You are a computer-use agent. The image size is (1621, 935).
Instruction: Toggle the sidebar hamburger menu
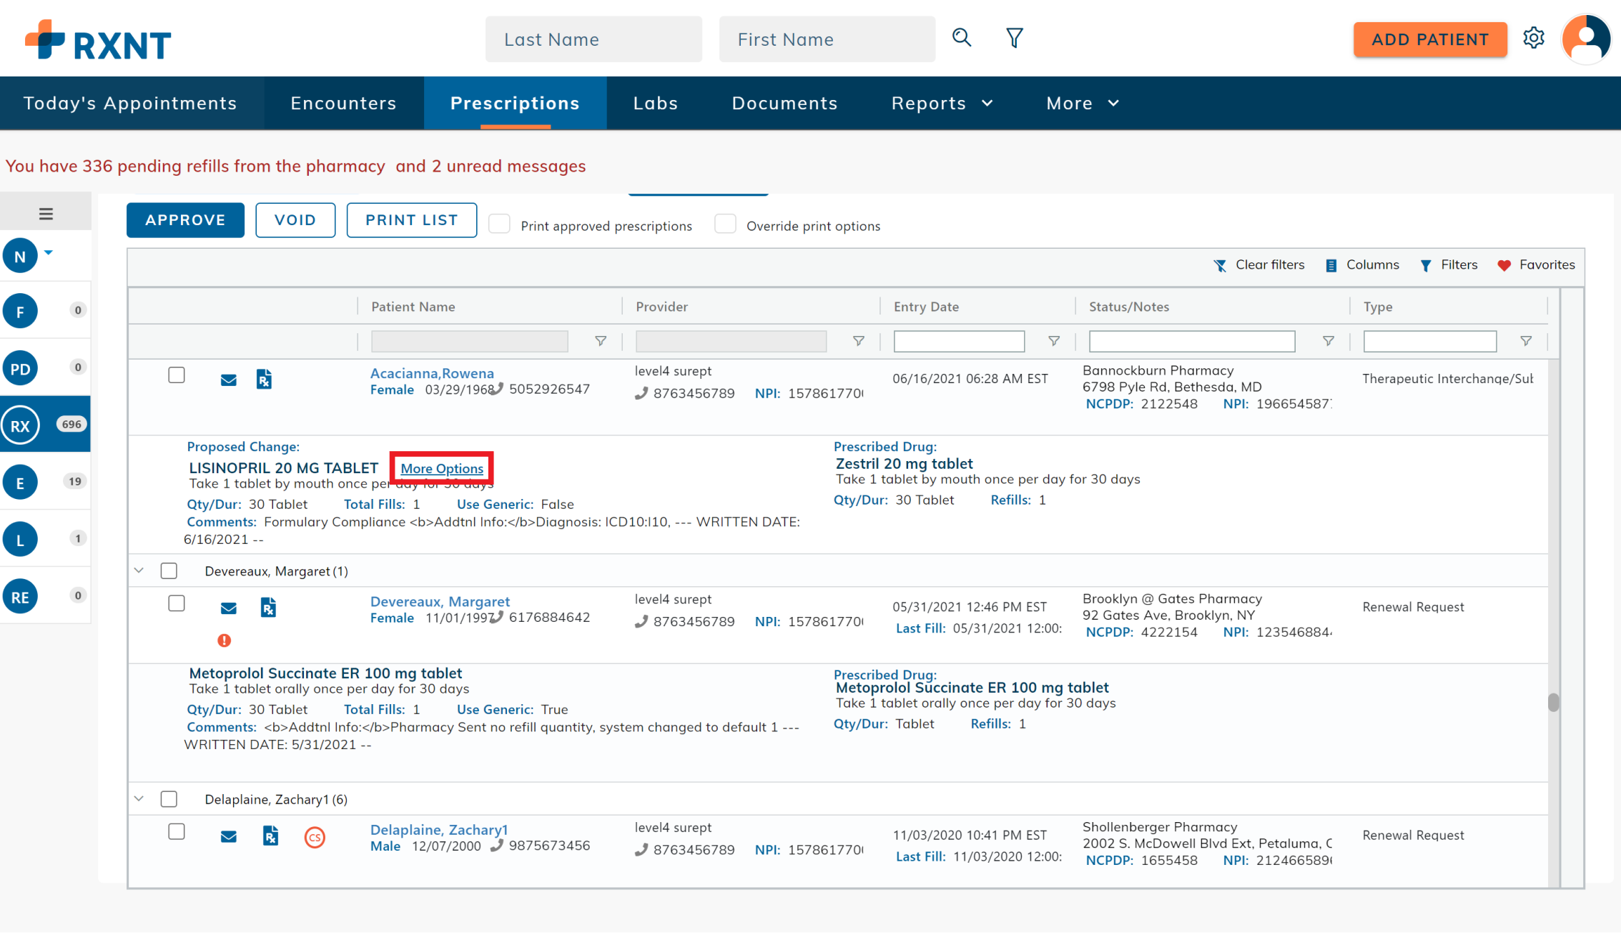tap(46, 213)
